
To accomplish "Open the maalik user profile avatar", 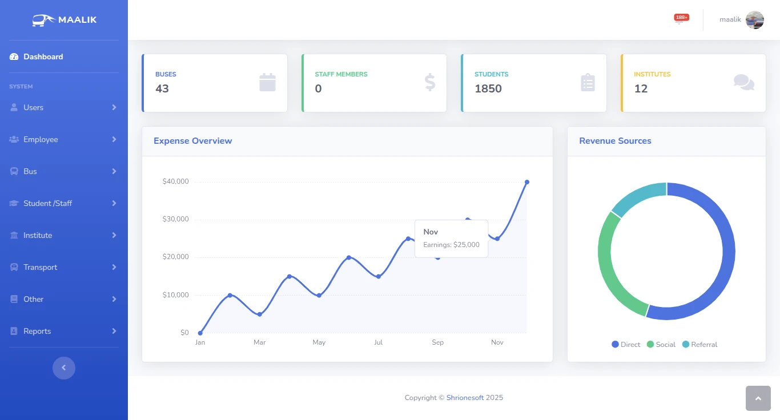I will click(754, 20).
